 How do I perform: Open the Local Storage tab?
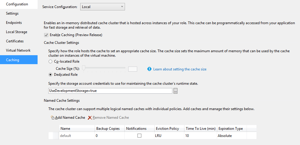click(17, 32)
